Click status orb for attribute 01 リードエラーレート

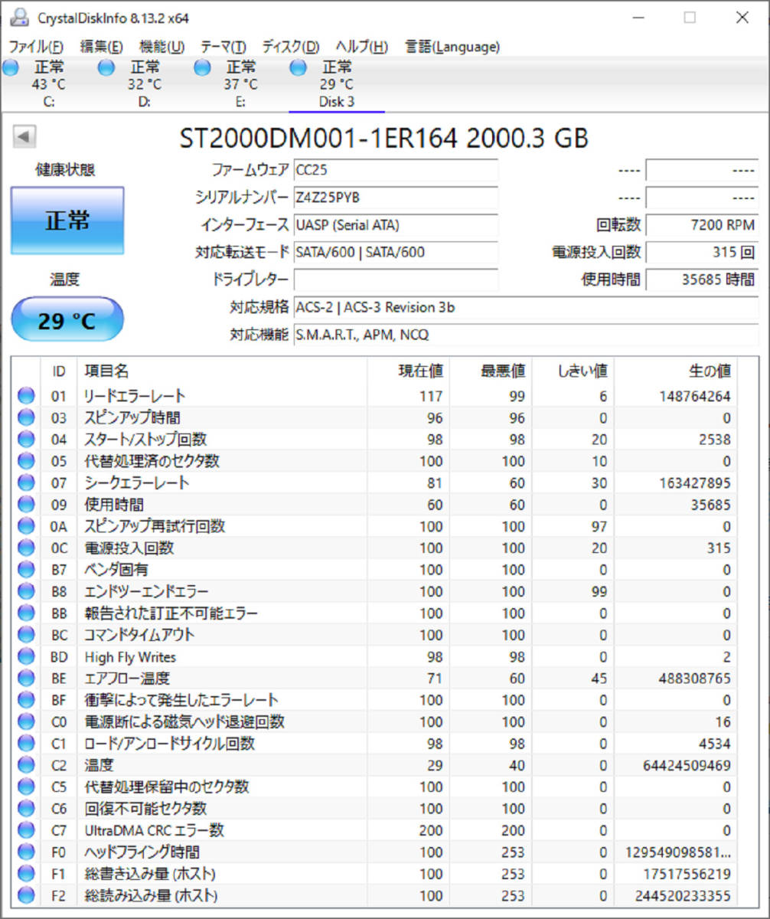(x=26, y=396)
